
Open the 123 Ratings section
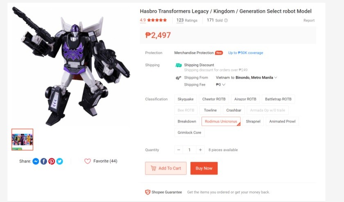[x=187, y=20]
